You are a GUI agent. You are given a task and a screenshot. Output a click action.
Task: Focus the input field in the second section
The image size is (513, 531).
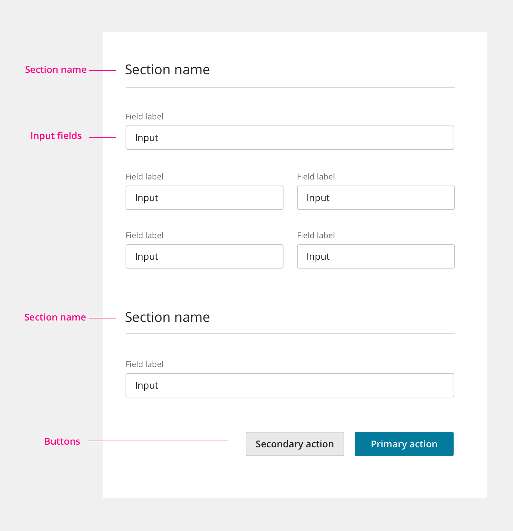(290, 385)
